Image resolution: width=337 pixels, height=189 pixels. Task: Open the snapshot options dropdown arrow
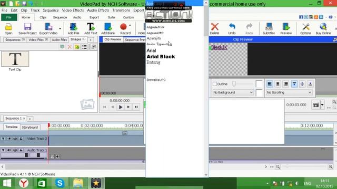[322, 105]
